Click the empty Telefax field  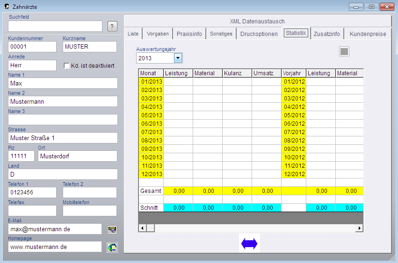32,211
